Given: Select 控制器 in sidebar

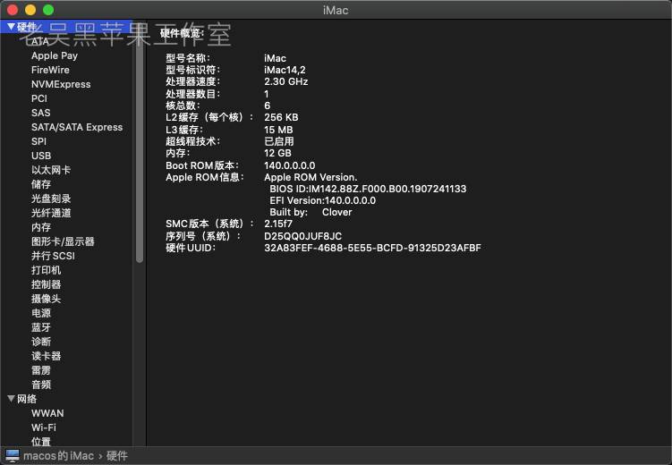Looking at the screenshot, I should point(47,284).
